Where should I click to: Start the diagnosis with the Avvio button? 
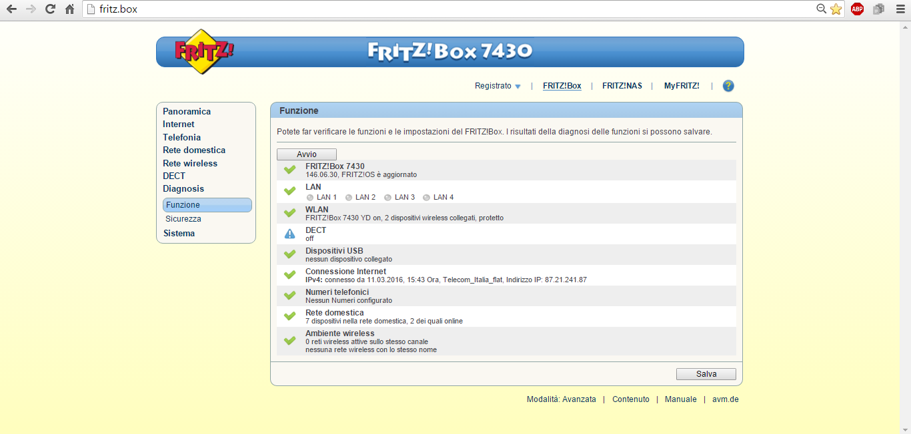click(307, 154)
